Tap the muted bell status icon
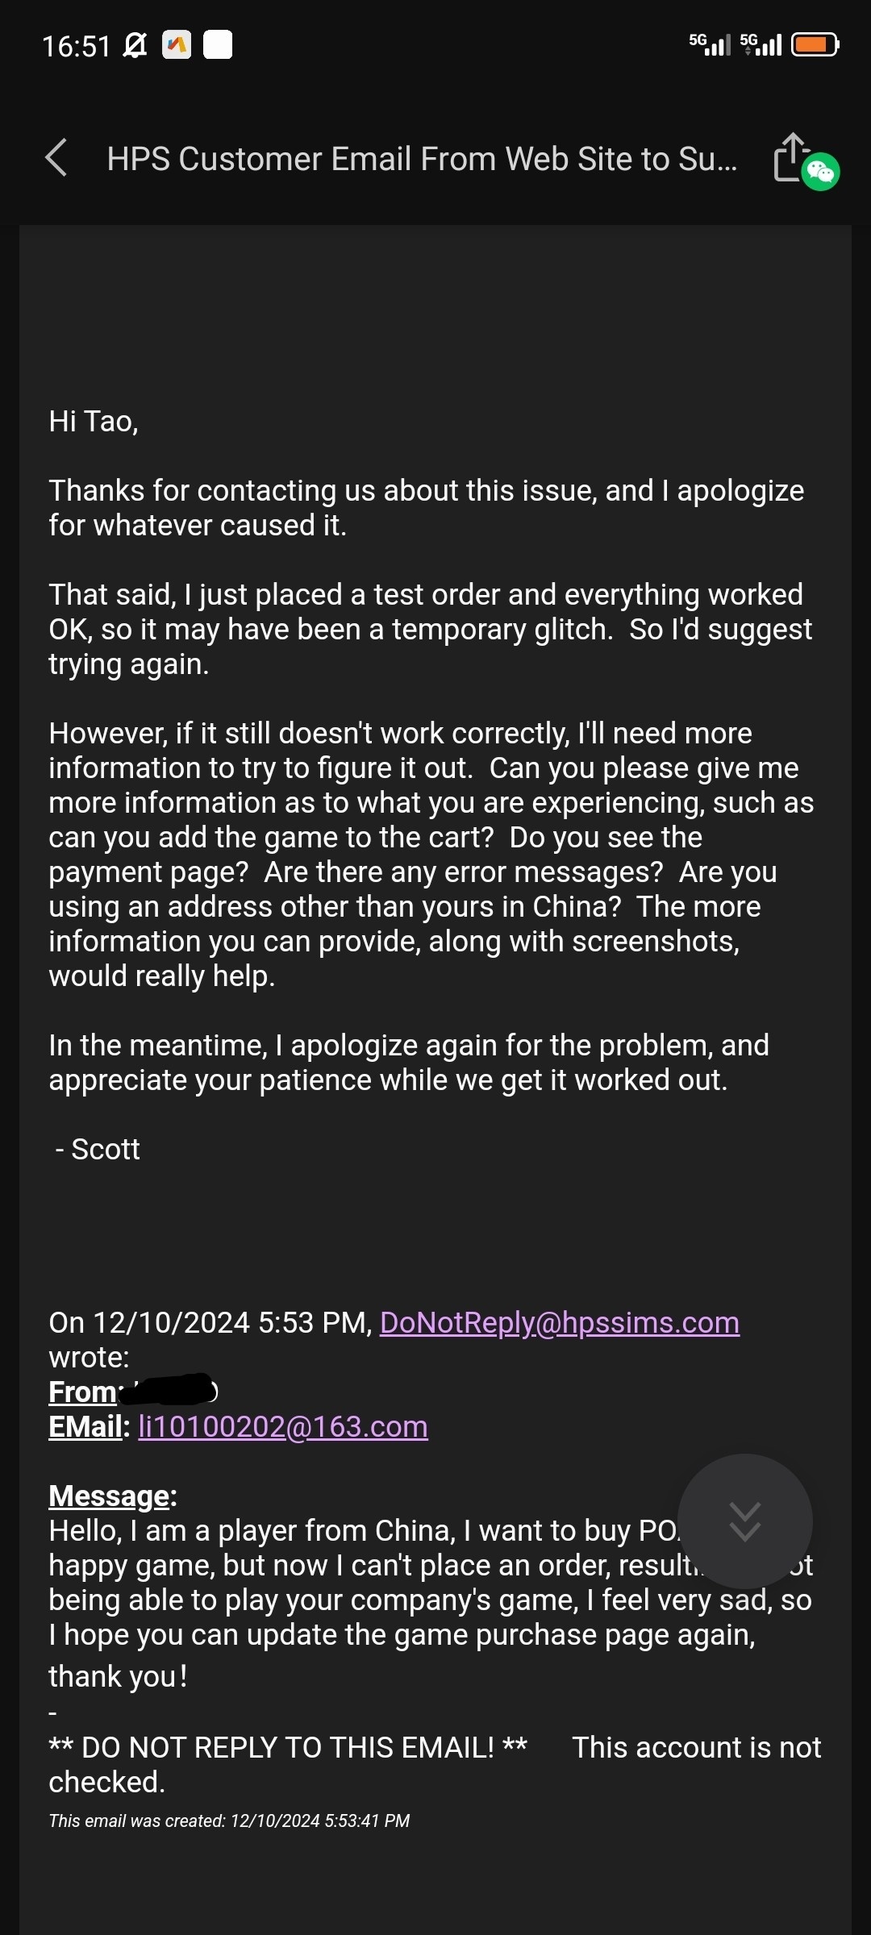 click(135, 45)
